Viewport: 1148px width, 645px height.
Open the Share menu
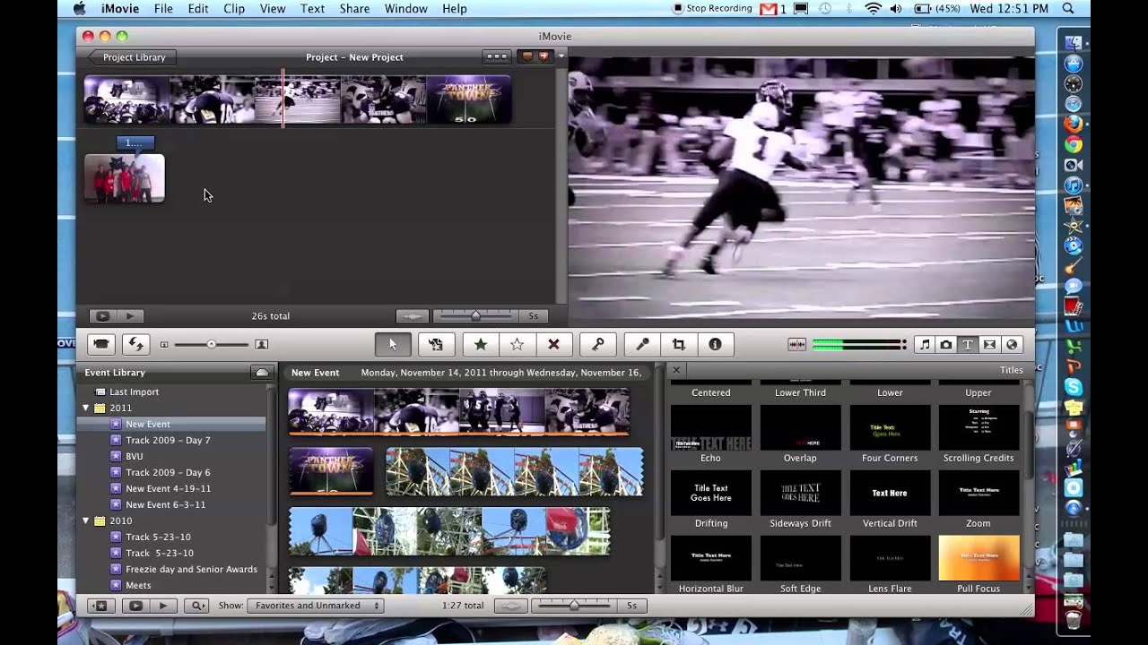[x=354, y=9]
